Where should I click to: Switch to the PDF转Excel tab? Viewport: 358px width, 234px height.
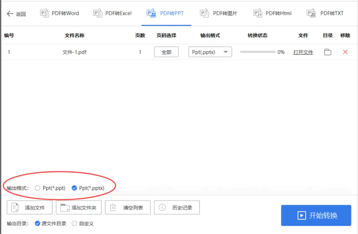click(112, 13)
